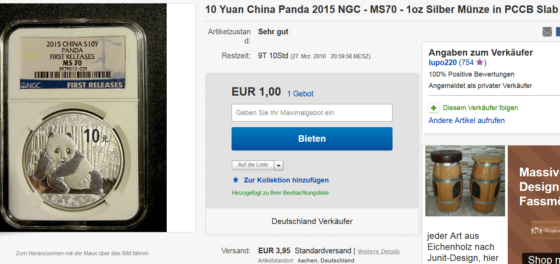Click Zur Kollektion hinzufügen link

click(286, 180)
